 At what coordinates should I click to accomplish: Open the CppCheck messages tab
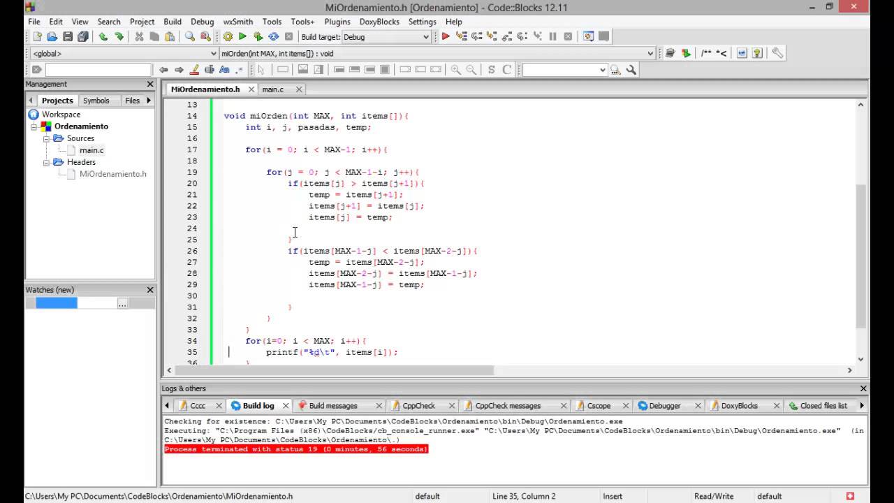(x=508, y=406)
